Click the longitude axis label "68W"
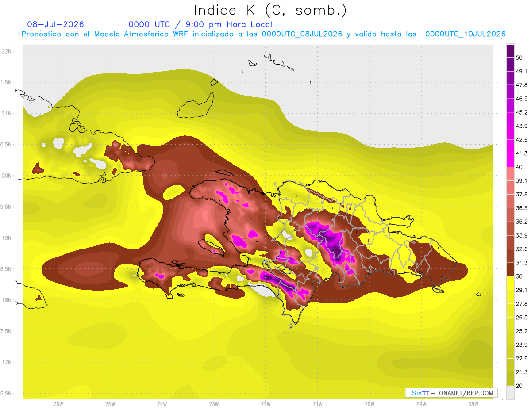The width and height of the screenshot is (531, 410). pos(473,404)
